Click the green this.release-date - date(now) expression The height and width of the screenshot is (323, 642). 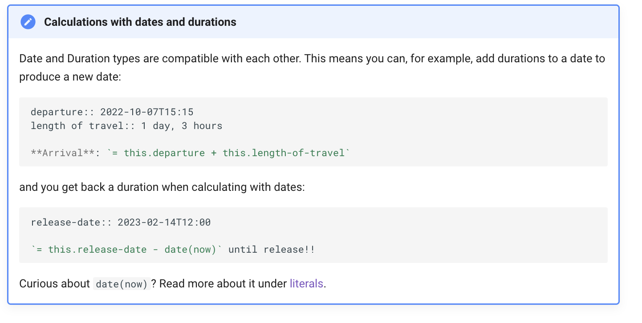click(126, 249)
